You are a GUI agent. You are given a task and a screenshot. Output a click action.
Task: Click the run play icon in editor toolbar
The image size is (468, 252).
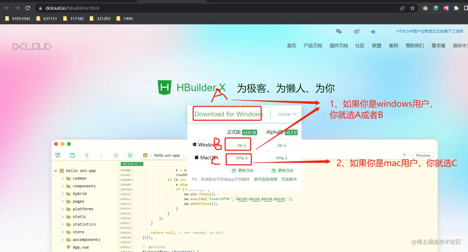click(130, 155)
